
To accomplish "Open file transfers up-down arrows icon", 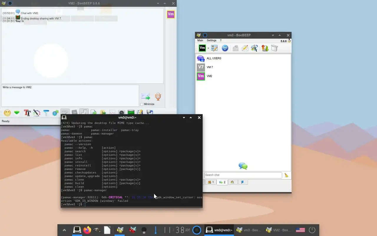I will [x=265, y=48].
